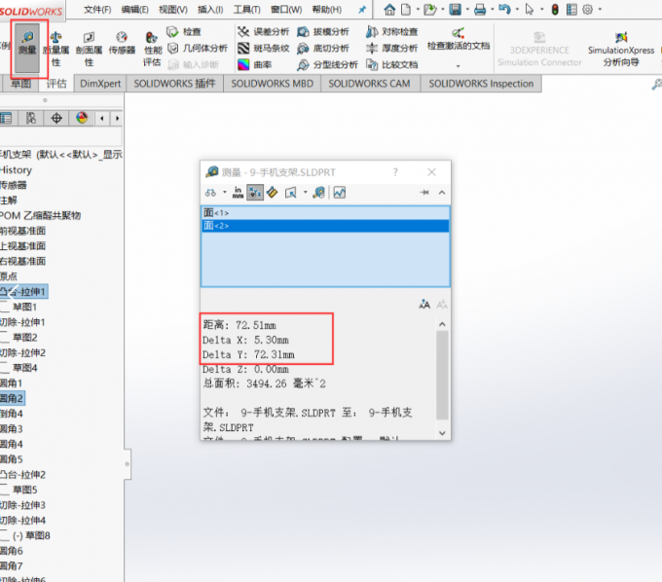Click the left arrow in manager tabs

pyautogui.click(x=102, y=118)
